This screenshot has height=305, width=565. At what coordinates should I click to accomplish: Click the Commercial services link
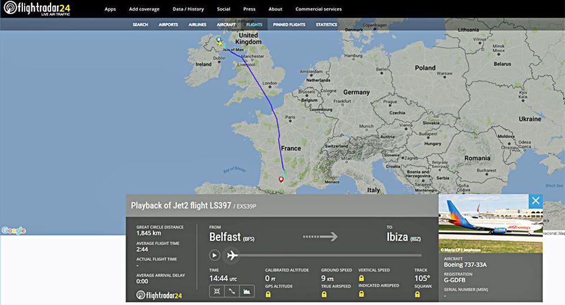click(x=318, y=9)
